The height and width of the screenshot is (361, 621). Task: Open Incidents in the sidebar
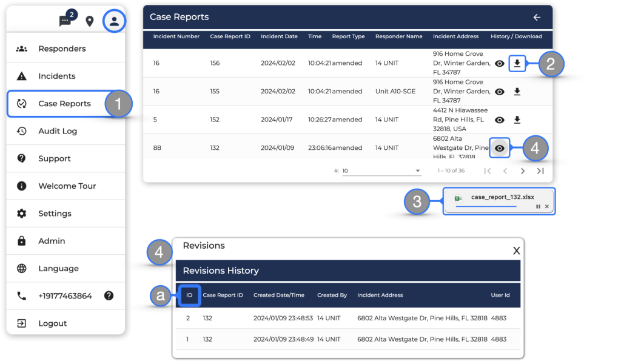(x=65, y=76)
